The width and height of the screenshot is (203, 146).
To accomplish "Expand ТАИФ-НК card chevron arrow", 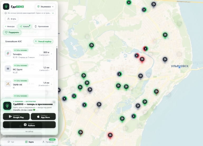I will click(51, 84).
